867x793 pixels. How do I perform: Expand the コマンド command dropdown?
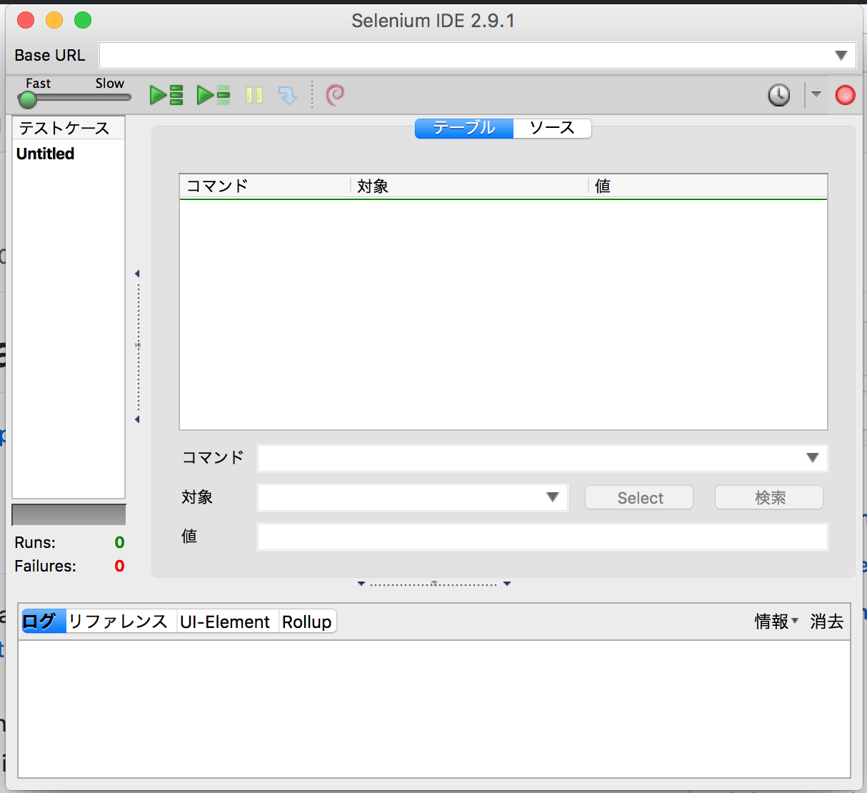pyautogui.click(x=813, y=458)
